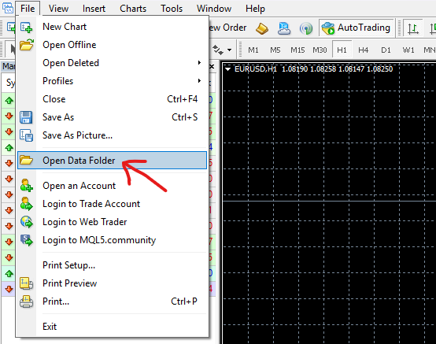The width and height of the screenshot is (436, 344).
Task: Toggle the AutoTrading button
Action: (x=357, y=28)
